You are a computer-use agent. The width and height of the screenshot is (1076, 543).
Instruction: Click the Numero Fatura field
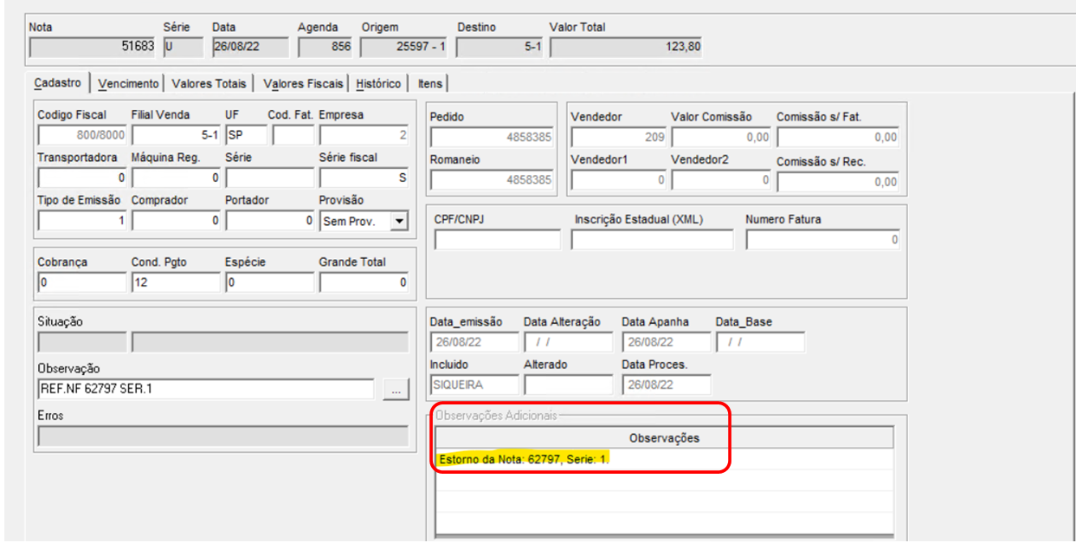[822, 240]
